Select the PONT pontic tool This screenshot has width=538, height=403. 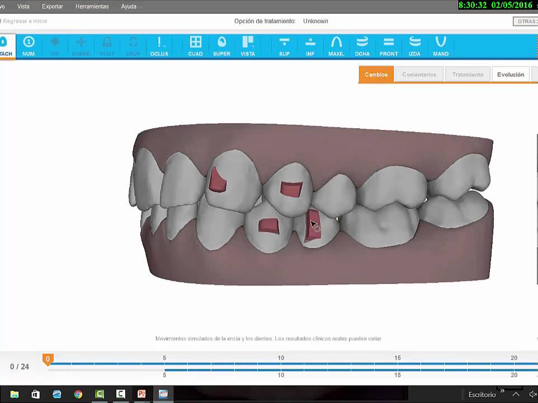click(x=107, y=46)
